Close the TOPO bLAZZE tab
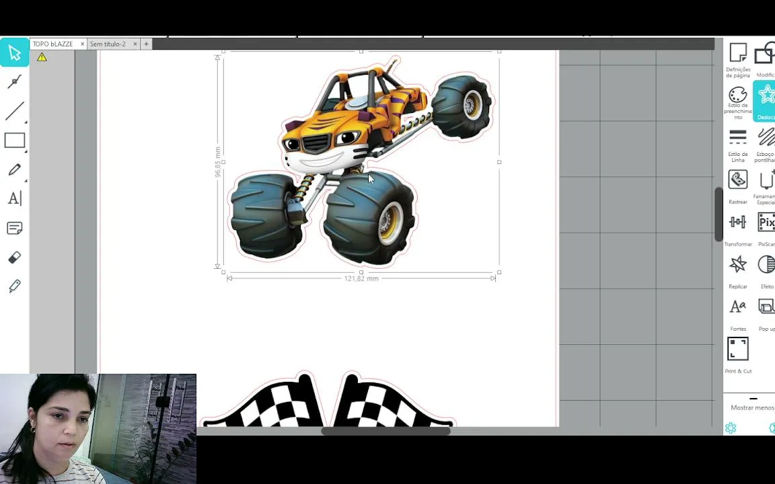This screenshot has height=484, width=775. pyautogui.click(x=82, y=44)
